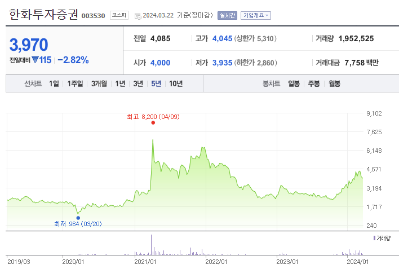399x269 pixels.
Task: Switch chart range to 1주일
Action: [75, 83]
